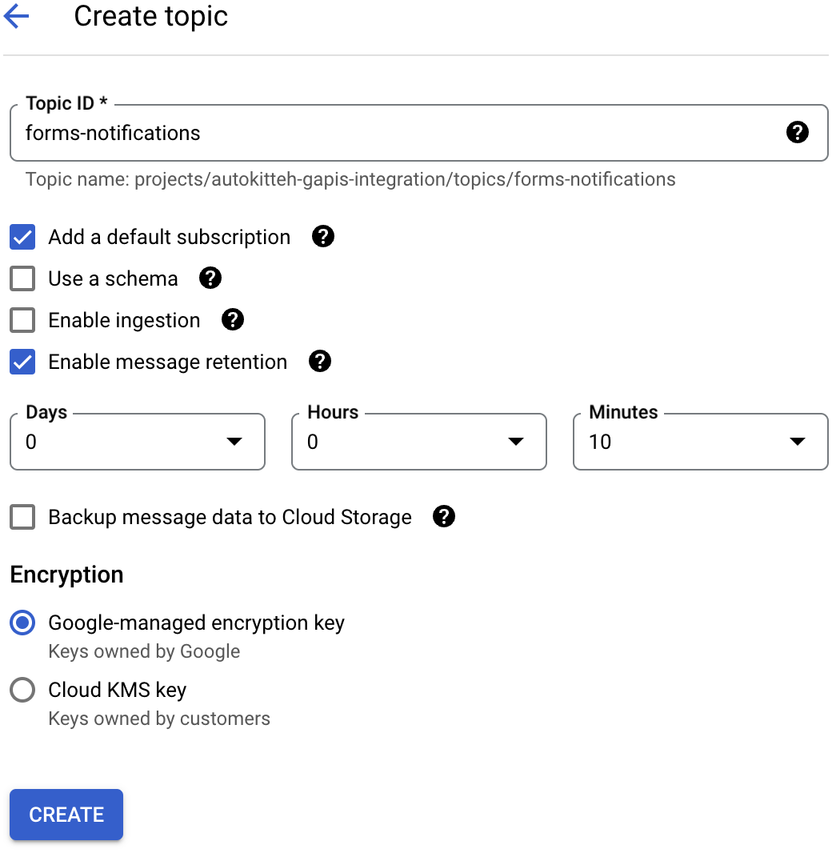Open the Days dropdown
Viewport: 832px width, 853px height.
138,441
